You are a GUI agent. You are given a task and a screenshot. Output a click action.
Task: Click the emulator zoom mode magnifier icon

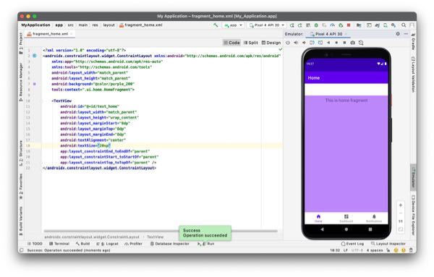pos(361,43)
